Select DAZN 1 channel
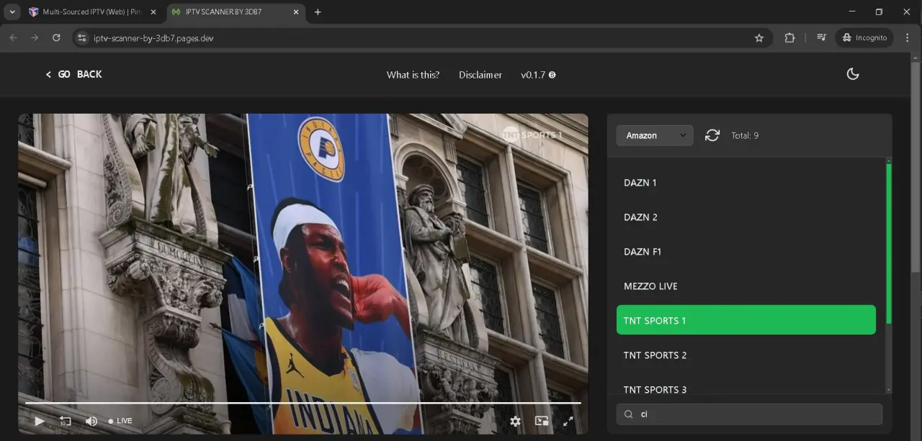The width and height of the screenshot is (922, 441). [746, 183]
